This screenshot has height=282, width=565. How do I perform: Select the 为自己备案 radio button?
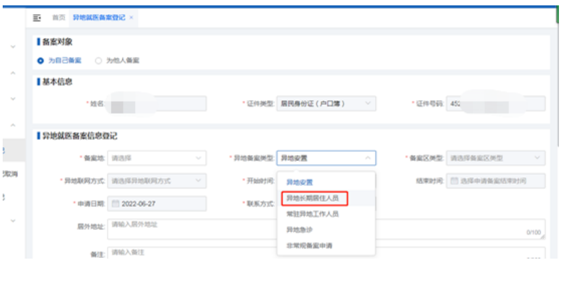(41, 60)
